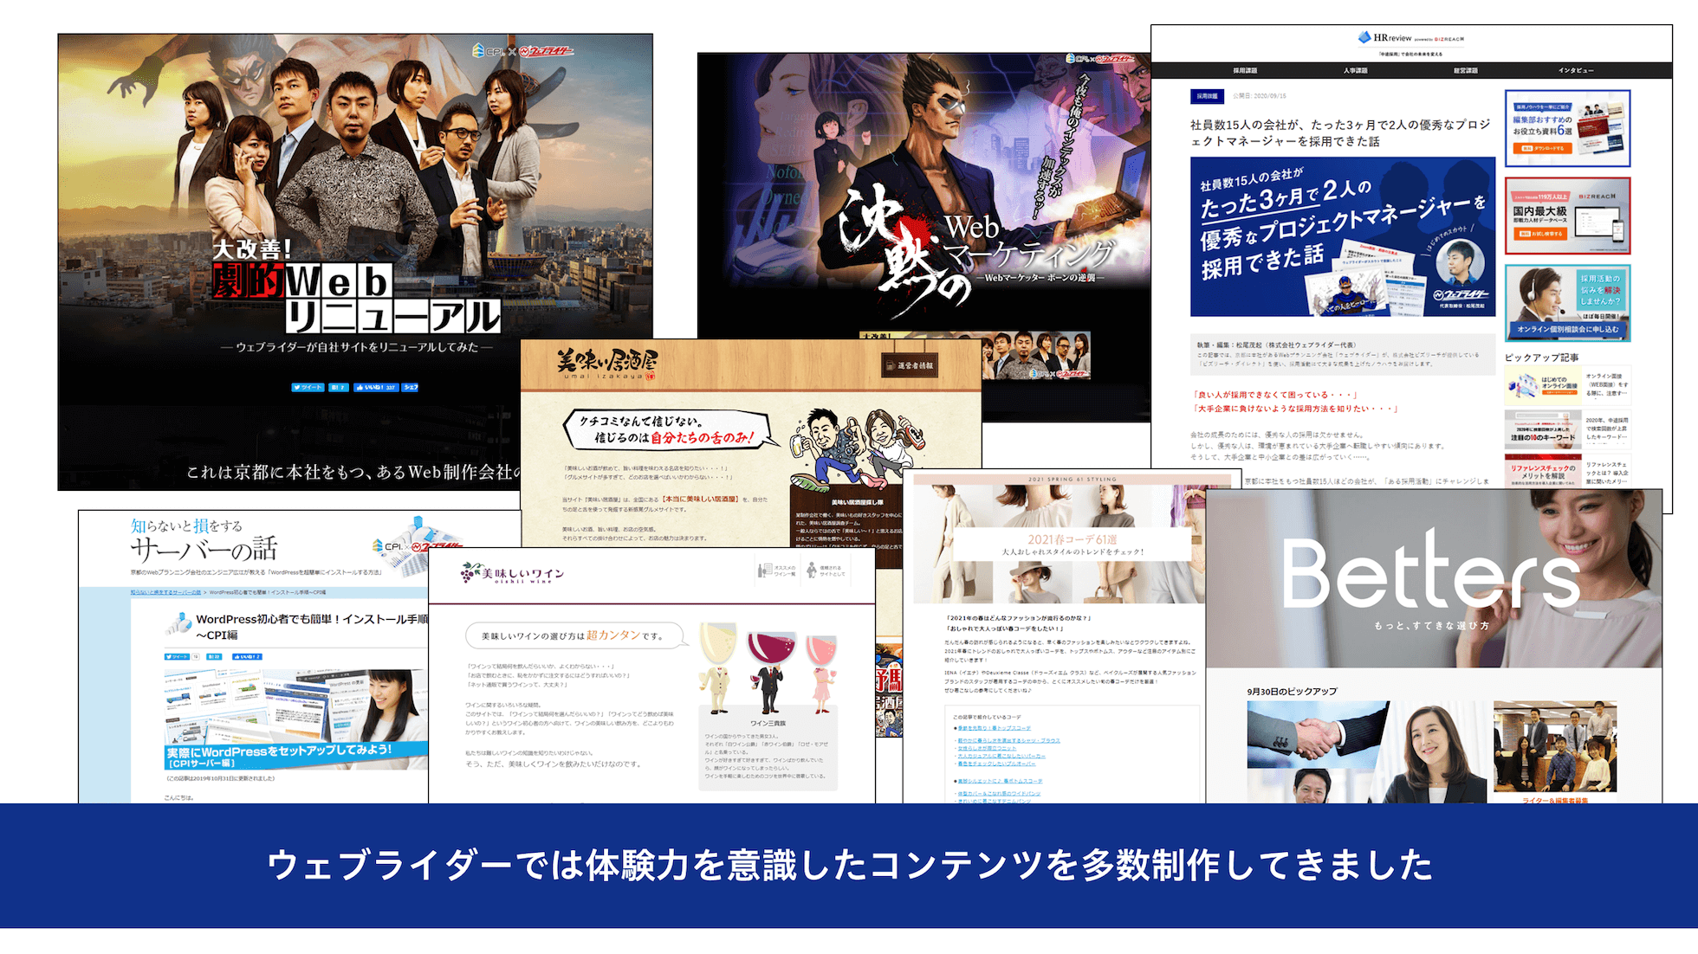Click the 運営者情報 button on izakaya site
This screenshot has height=954, width=1698.
pyautogui.click(x=910, y=365)
